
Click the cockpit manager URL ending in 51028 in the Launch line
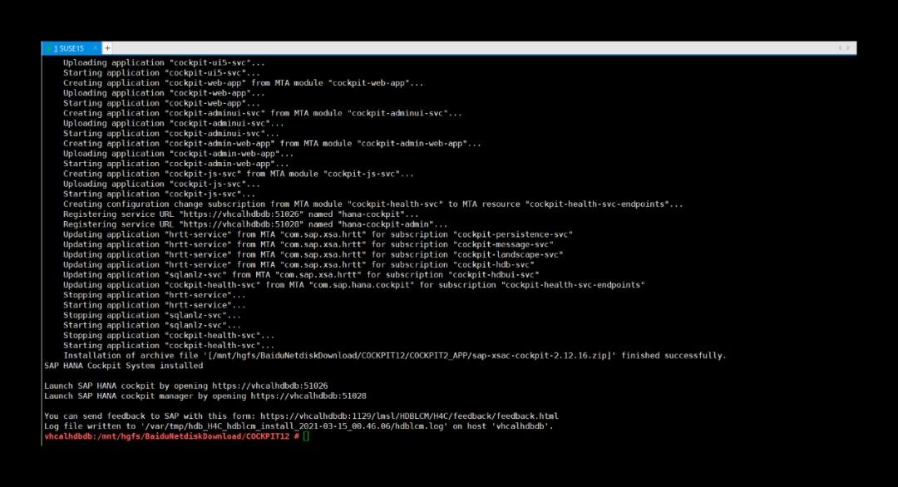coord(308,396)
